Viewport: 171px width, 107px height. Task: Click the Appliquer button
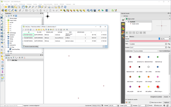pos(167,102)
